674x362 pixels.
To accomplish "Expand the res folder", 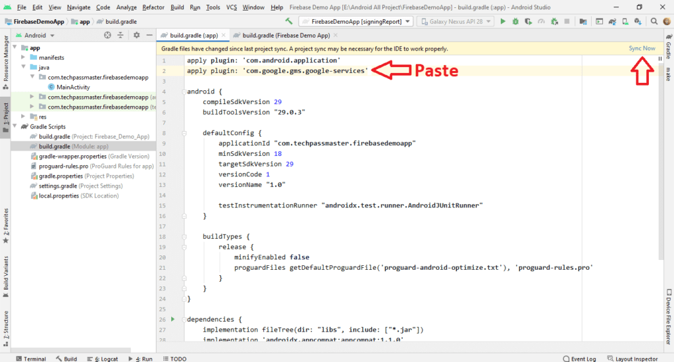I will point(23,116).
